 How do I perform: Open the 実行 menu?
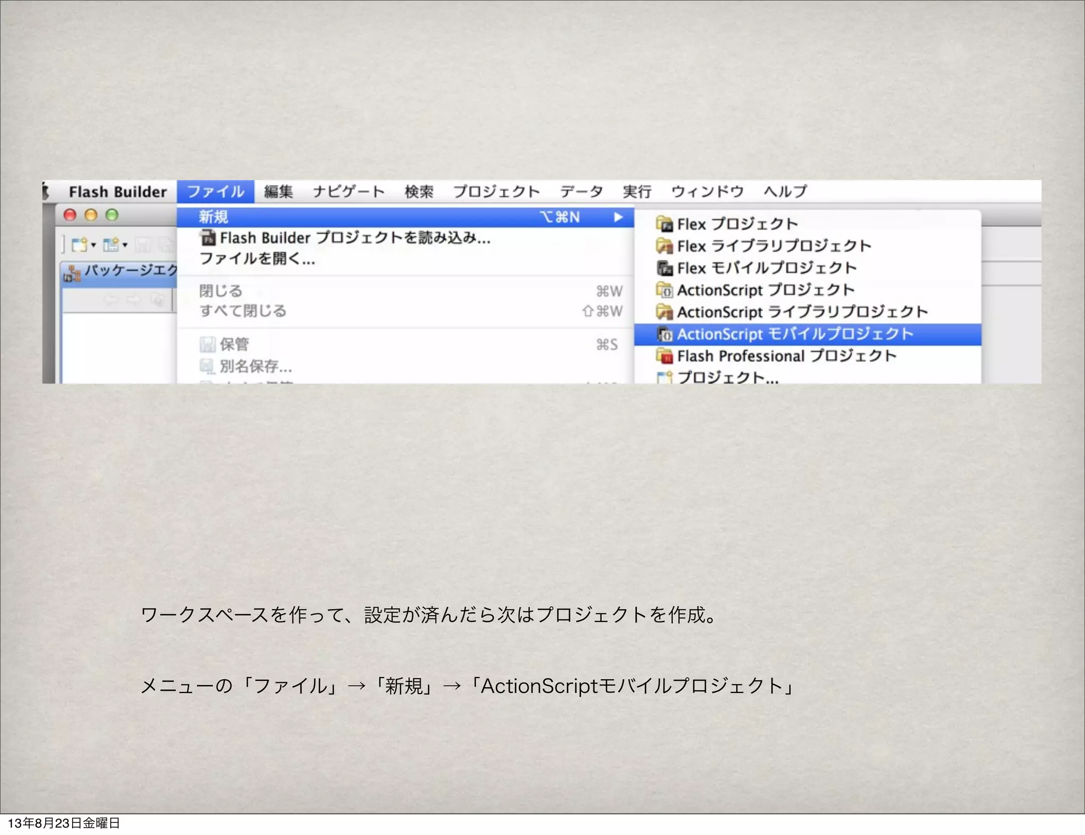(637, 191)
